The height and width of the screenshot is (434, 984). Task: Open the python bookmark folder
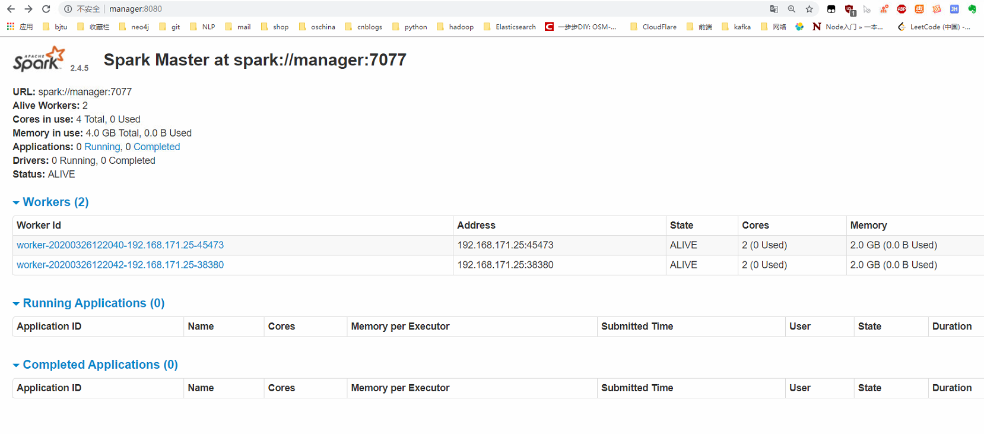click(410, 27)
